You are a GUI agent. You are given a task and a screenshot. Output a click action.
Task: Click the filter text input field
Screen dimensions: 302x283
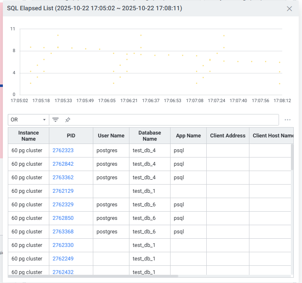point(173,120)
